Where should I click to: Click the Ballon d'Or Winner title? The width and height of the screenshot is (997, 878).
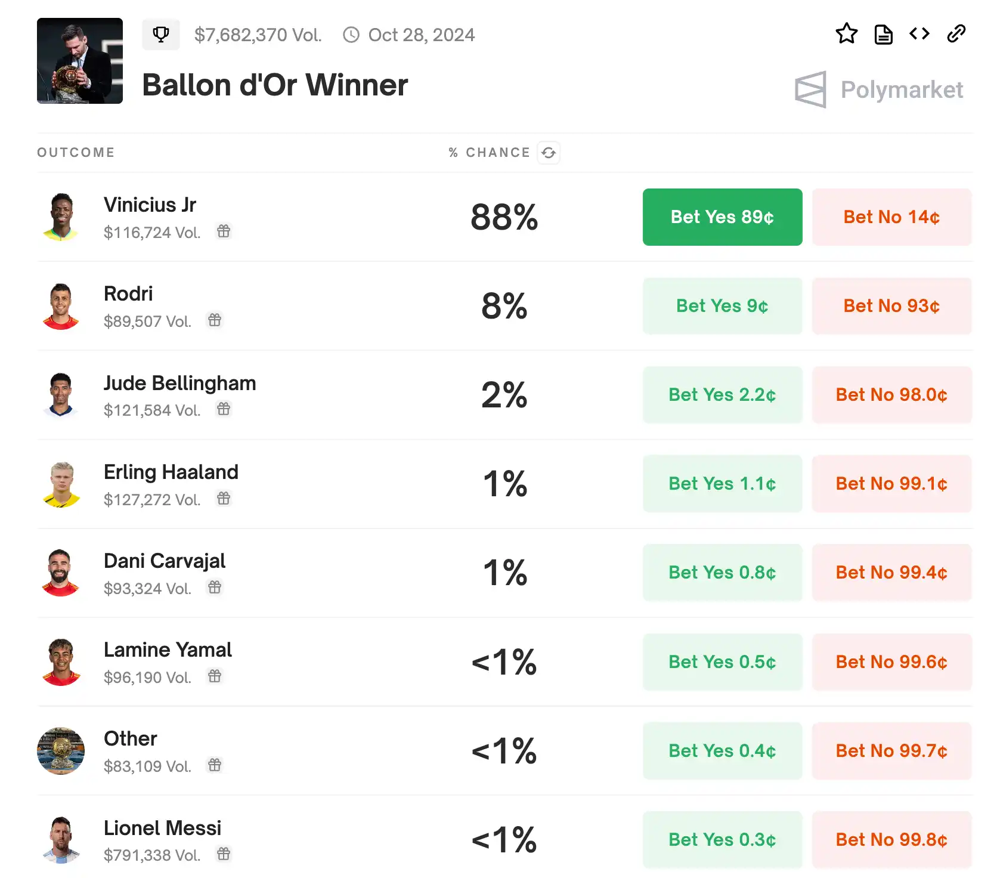click(x=275, y=85)
